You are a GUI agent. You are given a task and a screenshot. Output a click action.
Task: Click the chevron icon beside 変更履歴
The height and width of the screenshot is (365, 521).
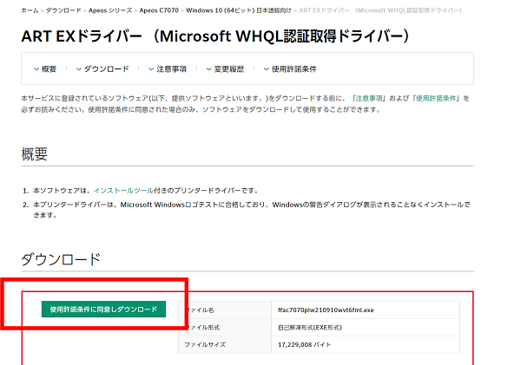click(207, 68)
